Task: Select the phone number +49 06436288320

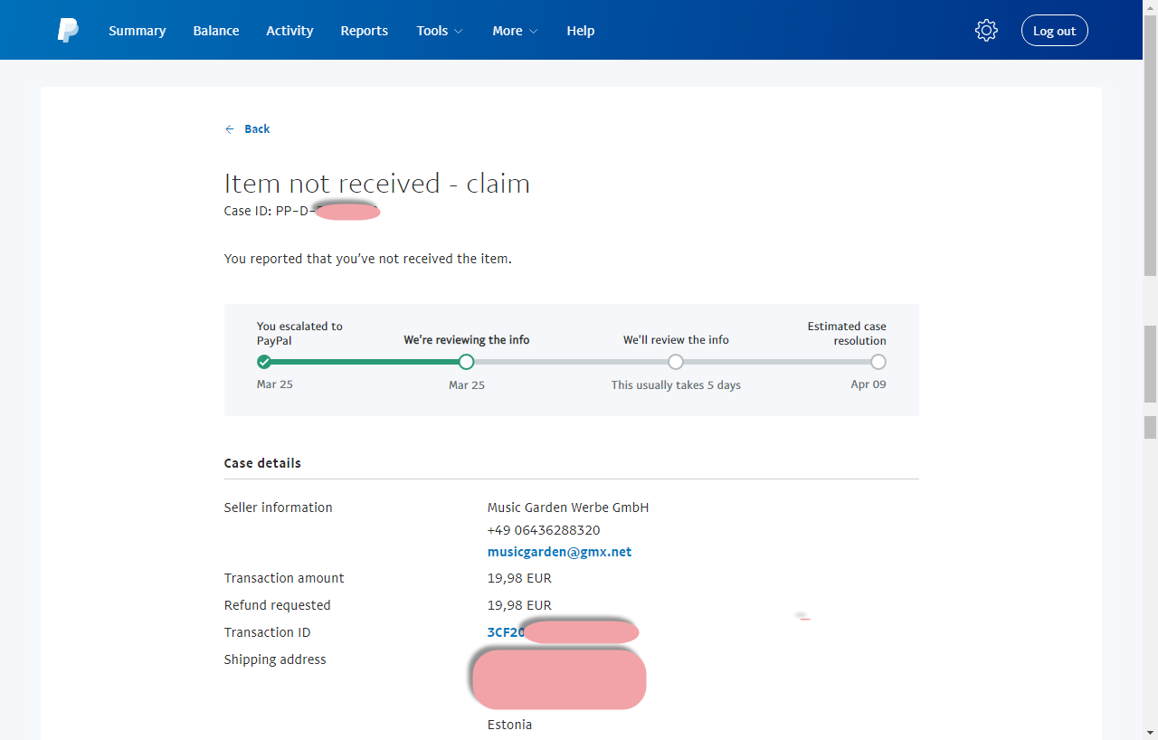Action: 544,530
